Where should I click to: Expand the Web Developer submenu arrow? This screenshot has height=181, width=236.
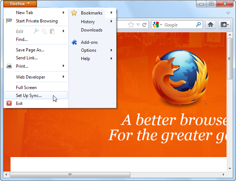[64, 77]
